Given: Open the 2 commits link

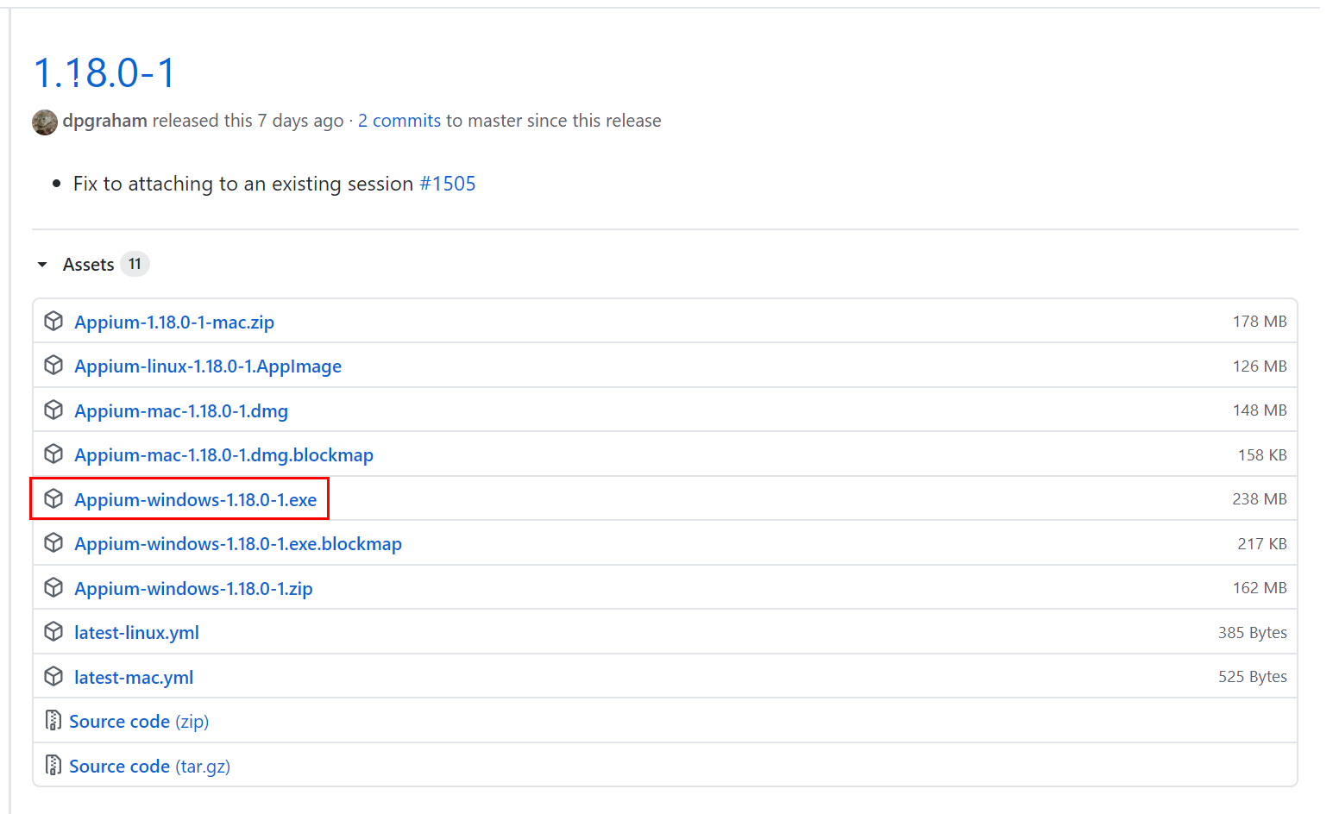Looking at the screenshot, I should click(x=399, y=121).
